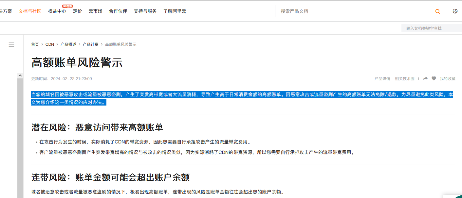
Task: Open the 相关技术圈 link
Action: tap(405, 79)
